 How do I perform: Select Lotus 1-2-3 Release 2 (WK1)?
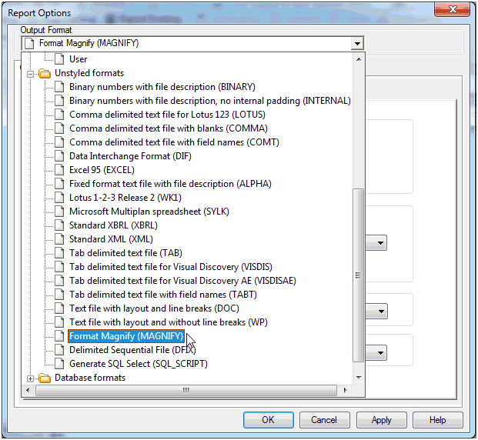click(x=125, y=198)
